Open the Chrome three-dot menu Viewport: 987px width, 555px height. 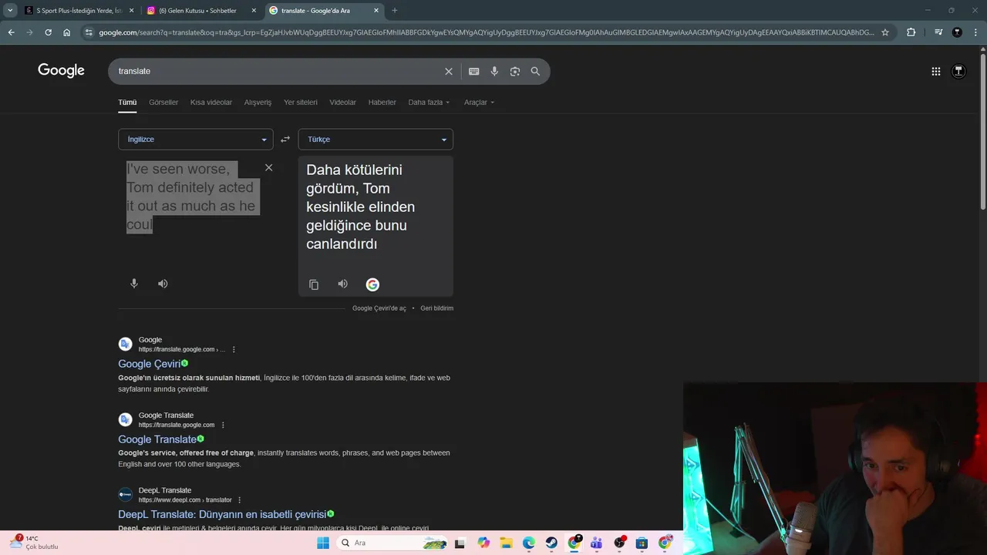975,32
